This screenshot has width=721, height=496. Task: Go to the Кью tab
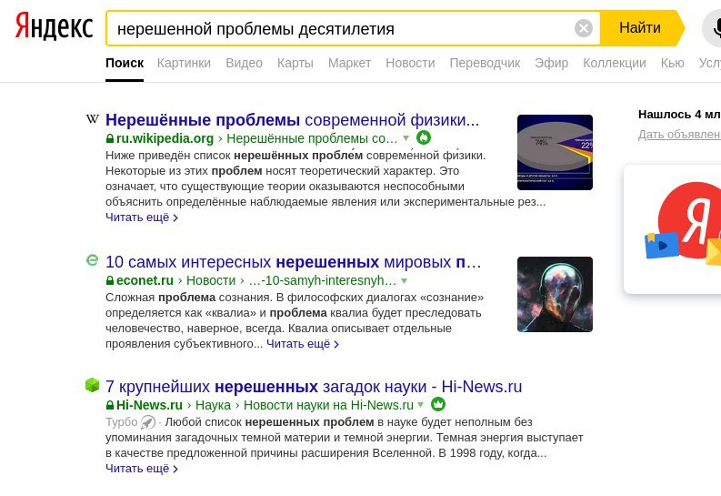click(x=672, y=63)
